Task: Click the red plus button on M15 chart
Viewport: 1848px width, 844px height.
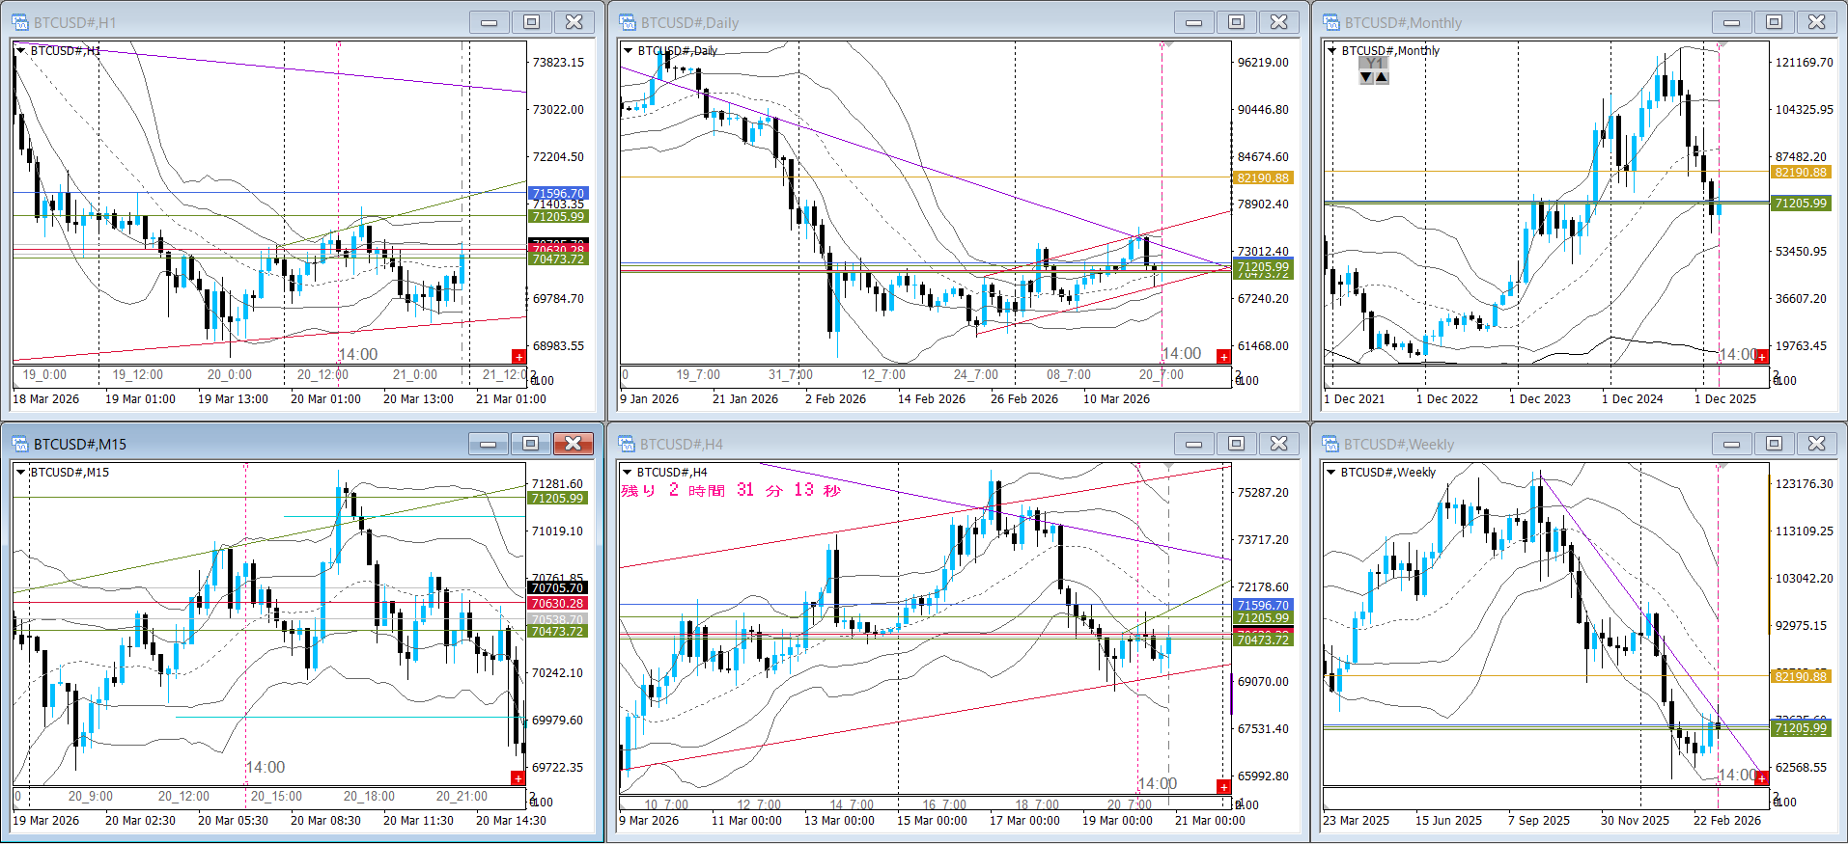Action: 518,778
